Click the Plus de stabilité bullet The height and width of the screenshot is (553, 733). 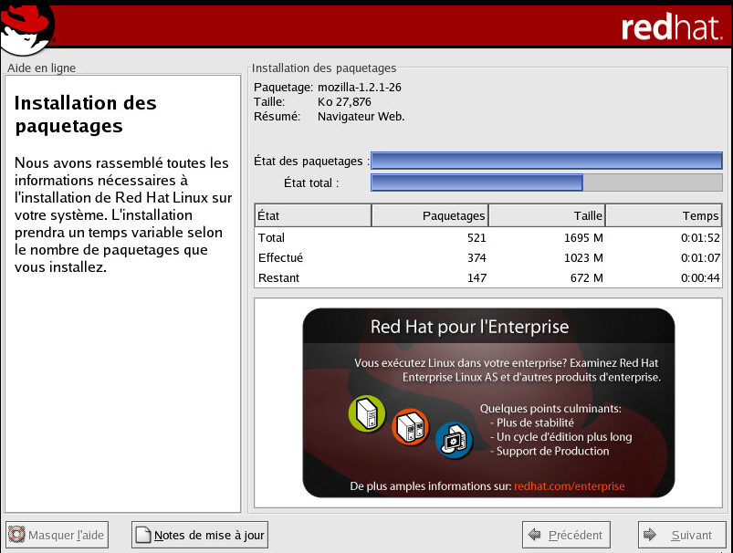(532, 423)
